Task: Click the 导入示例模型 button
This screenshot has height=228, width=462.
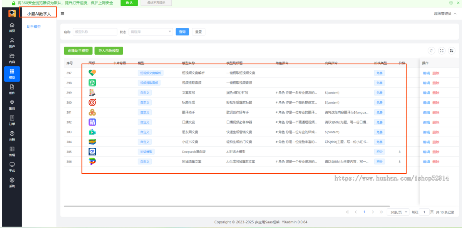Action: coord(109,51)
